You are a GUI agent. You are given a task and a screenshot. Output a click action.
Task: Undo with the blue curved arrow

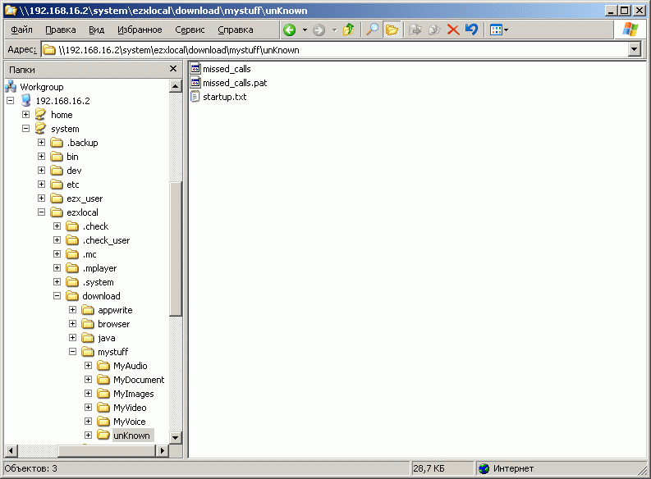[x=472, y=30]
